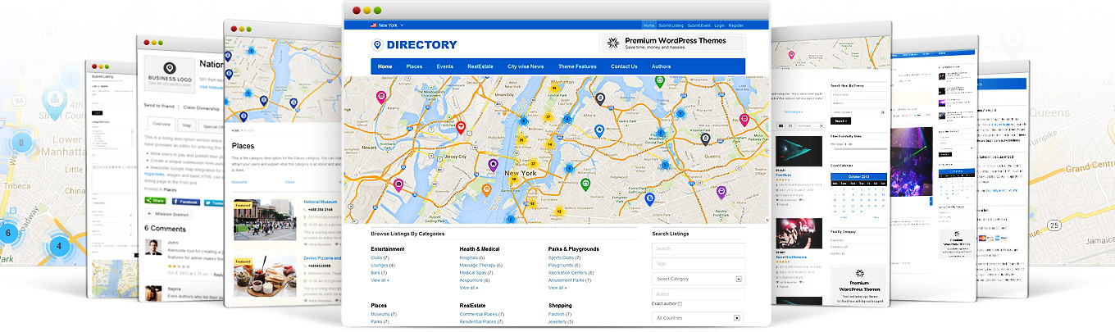Image resolution: width=1115 pixels, height=332 pixels.
Task: Click green Share button in listing window
Action: click(156, 201)
